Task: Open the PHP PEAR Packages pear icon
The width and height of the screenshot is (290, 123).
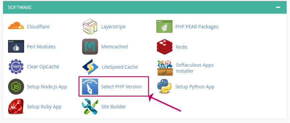Action: tap(164, 26)
